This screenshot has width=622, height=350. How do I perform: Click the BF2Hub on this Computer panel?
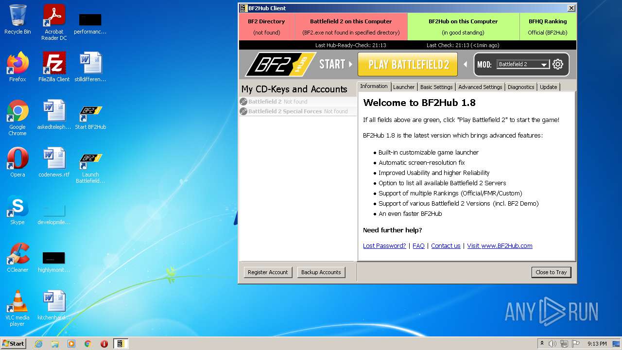click(x=463, y=27)
